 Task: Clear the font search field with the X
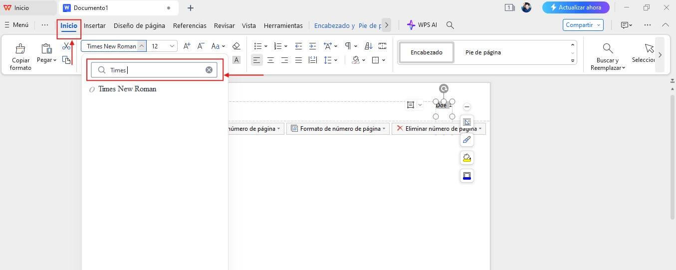point(209,70)
